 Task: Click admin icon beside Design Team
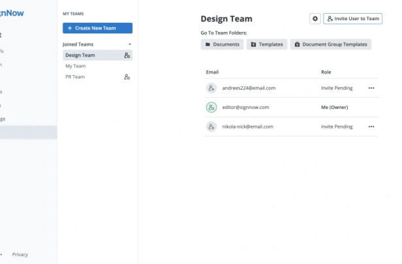click(127, 55)
